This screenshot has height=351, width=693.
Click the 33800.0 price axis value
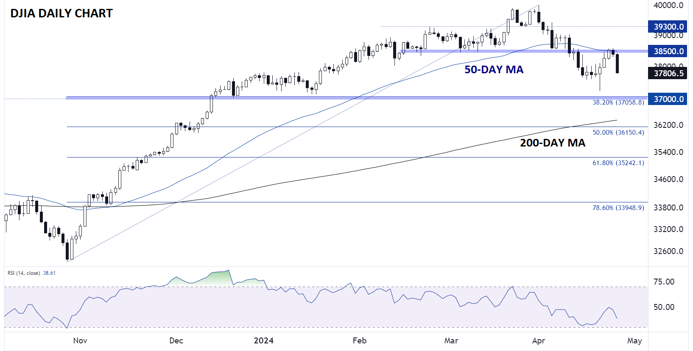click(x=668, y=208)
